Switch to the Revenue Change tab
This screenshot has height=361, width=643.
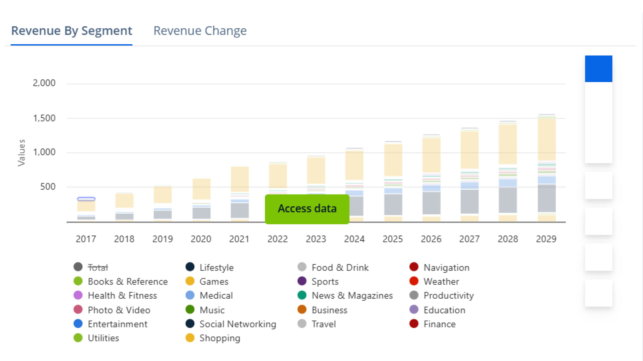[x=200, y=31]
